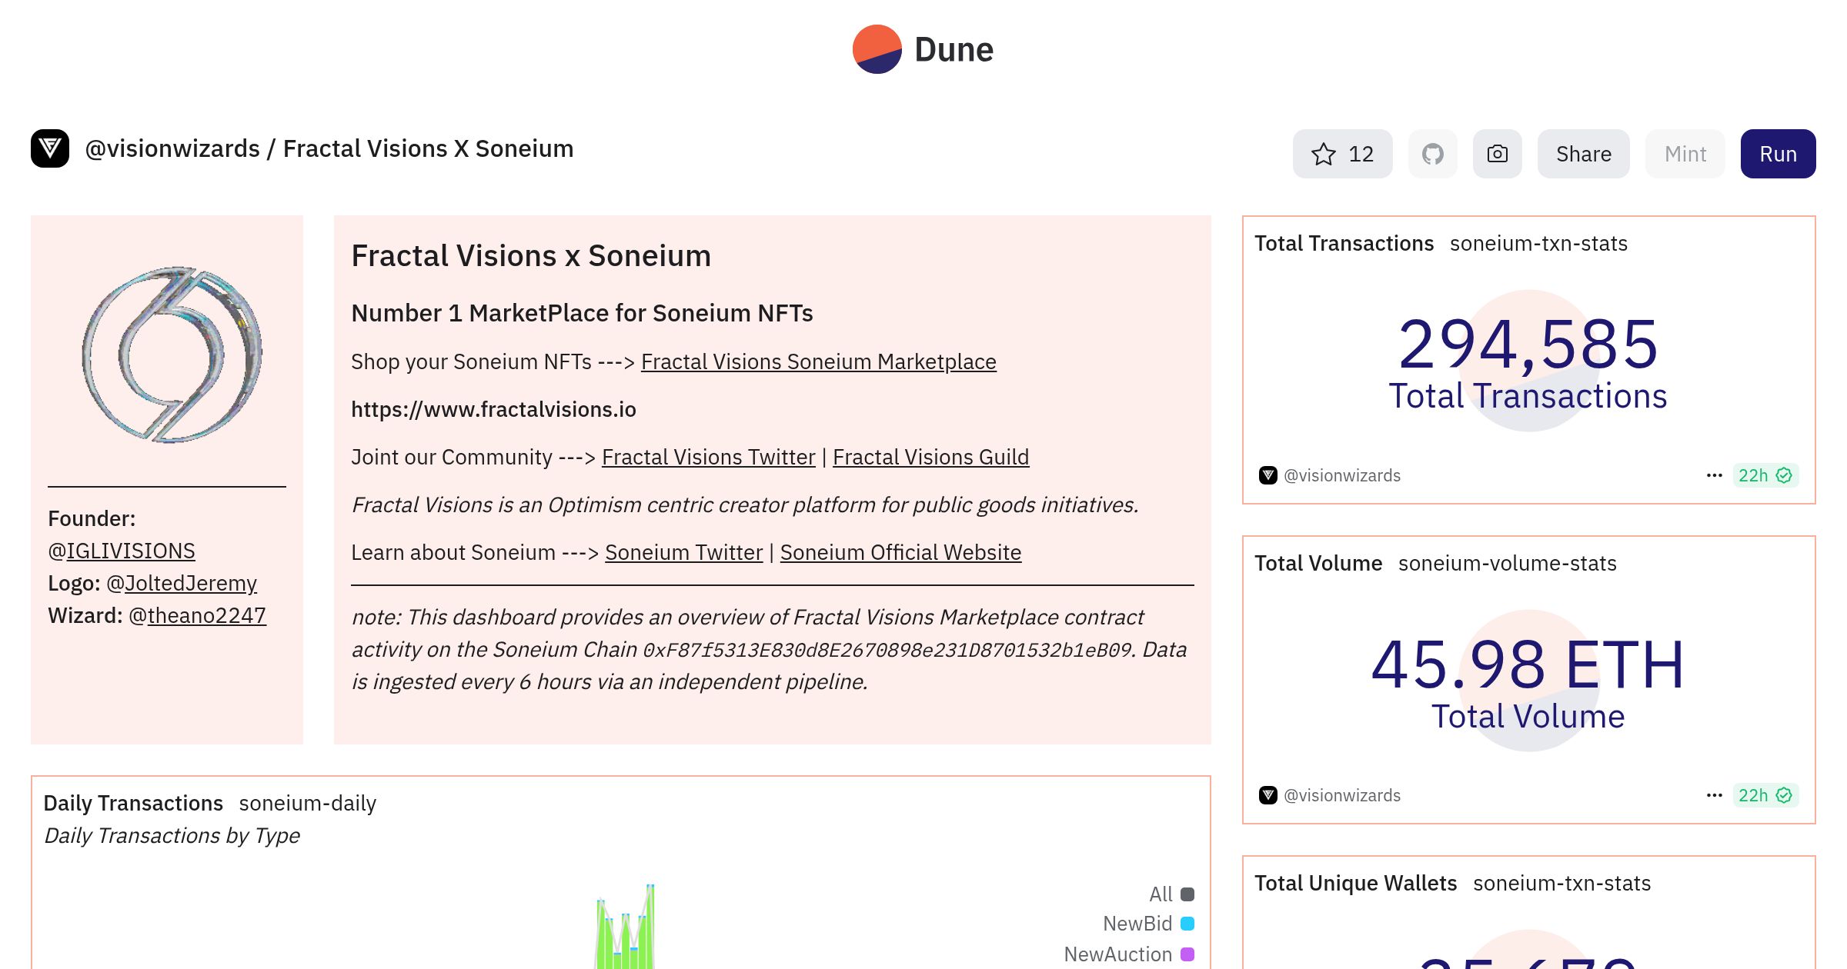Open soneium-txn-stats query of Total Unique Wallets
This screenshot has height=969, width=1847.
[x=1561, y=883]
